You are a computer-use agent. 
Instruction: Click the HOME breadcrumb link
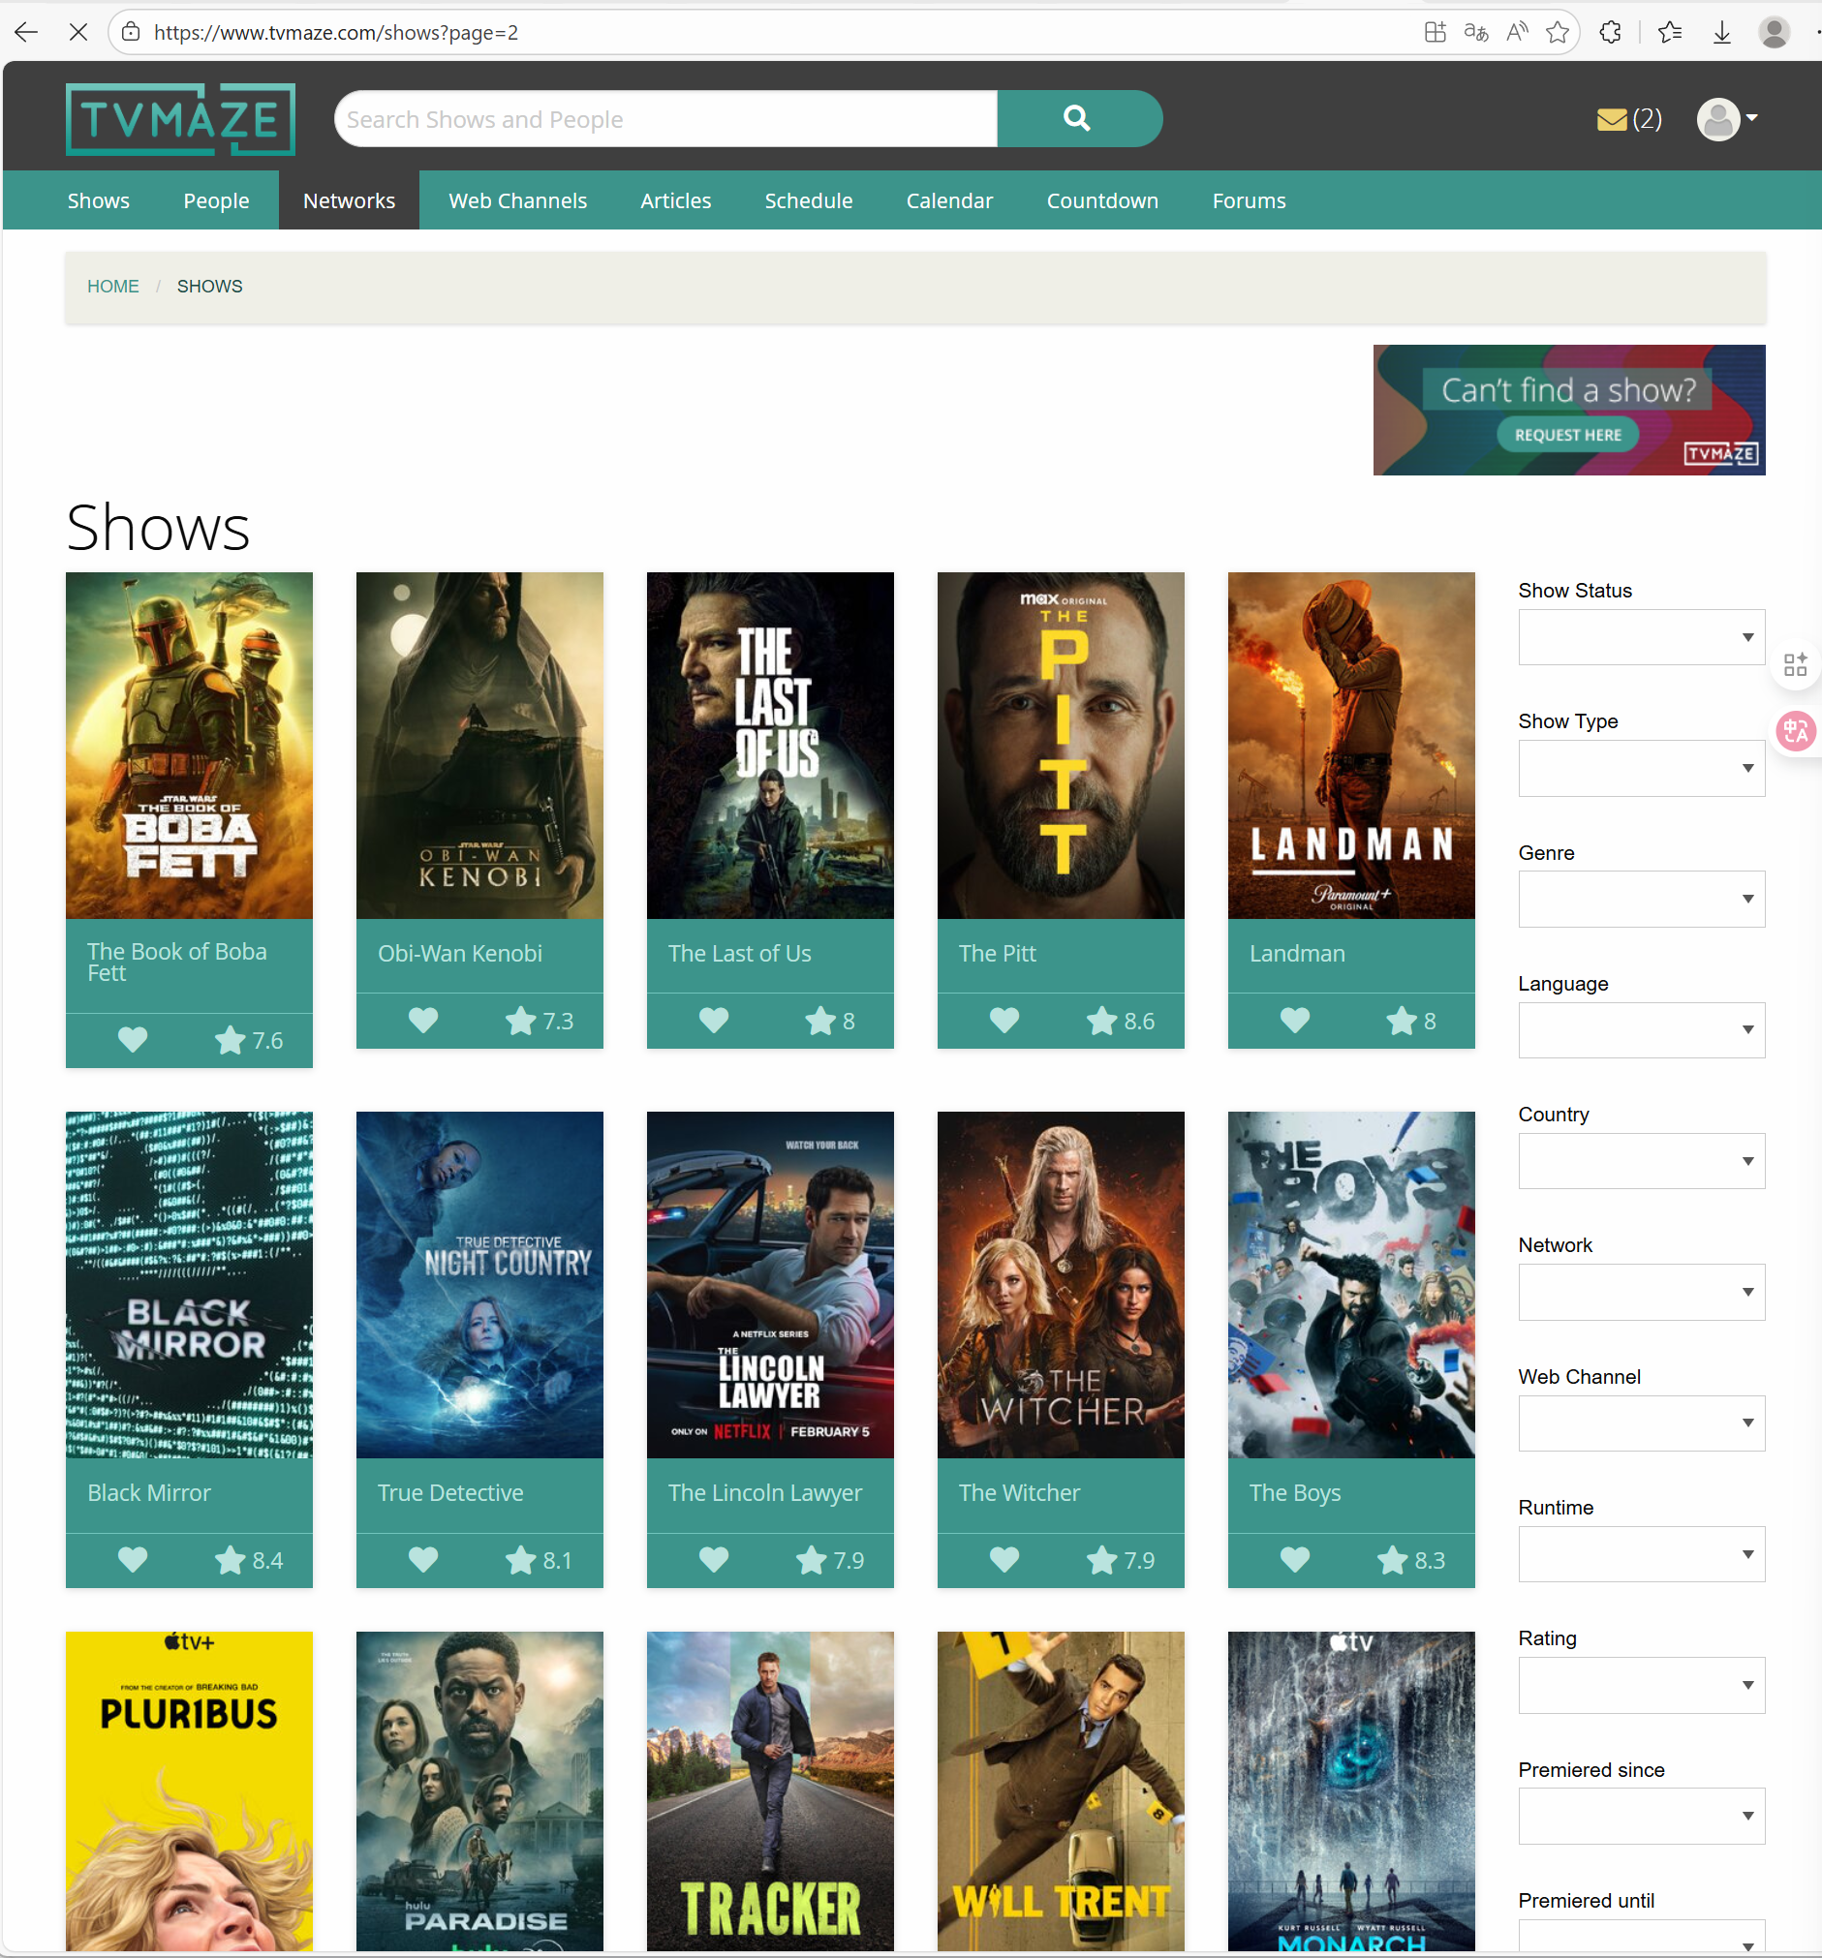113,287
